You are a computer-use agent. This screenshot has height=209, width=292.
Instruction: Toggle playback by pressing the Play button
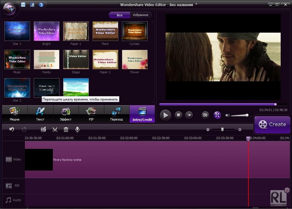pyautogui.click(x=165, y=115)
